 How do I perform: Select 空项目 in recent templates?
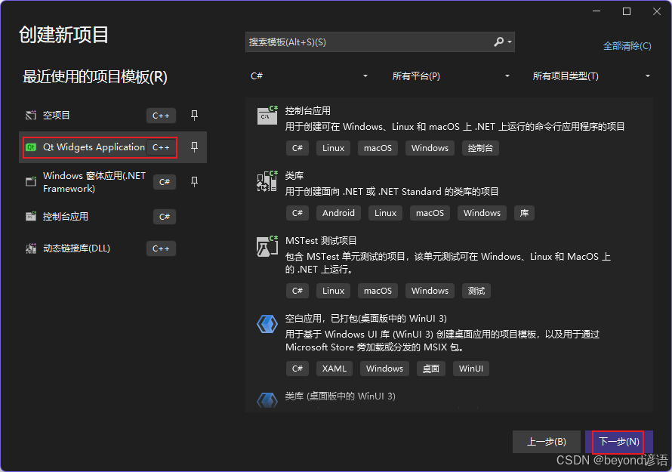click(x=113, y=115)
